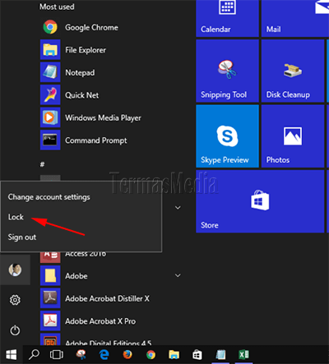This screenshot has height=364, width=329.
Task: Open the Disk Cleanup tile
Action: 293,71
